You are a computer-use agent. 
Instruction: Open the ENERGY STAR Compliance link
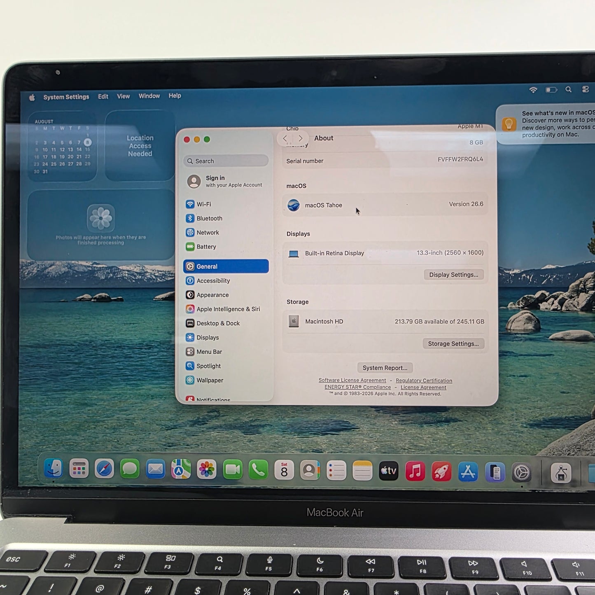(358, 387)
